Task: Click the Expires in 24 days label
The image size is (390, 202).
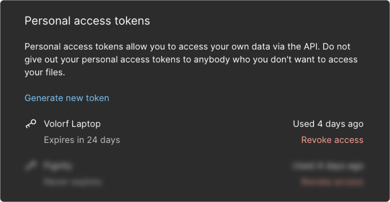Action: coord(82,140)
